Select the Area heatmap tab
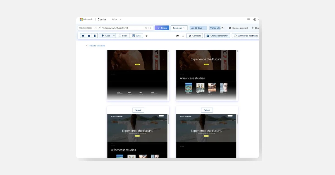Screen dimensions: 335x175 137,36
